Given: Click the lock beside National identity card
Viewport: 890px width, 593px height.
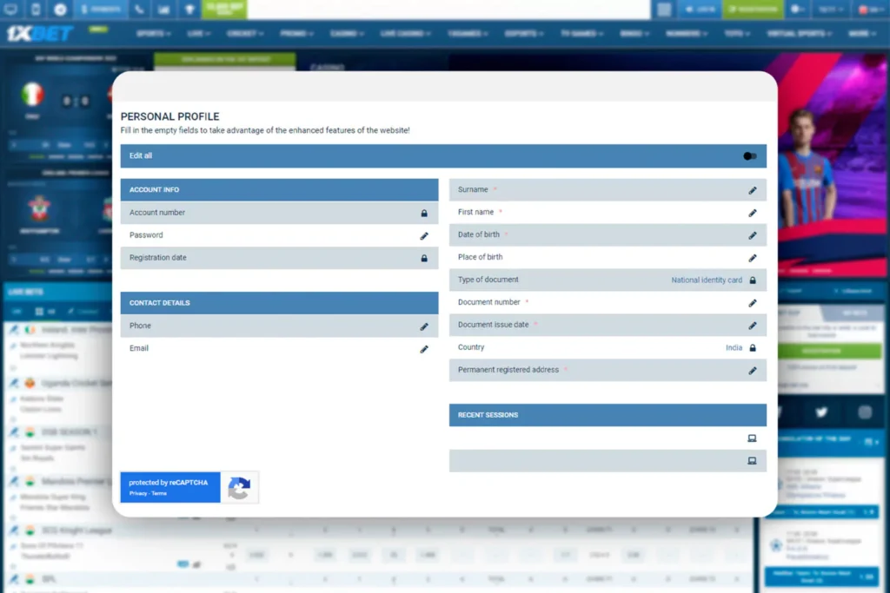Looking at the screenshot, I should [x=753, y=280].
